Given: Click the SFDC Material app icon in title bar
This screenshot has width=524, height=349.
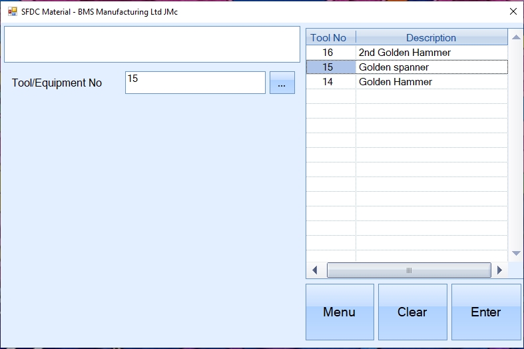Looking at the screenshot, I should 12,11.
